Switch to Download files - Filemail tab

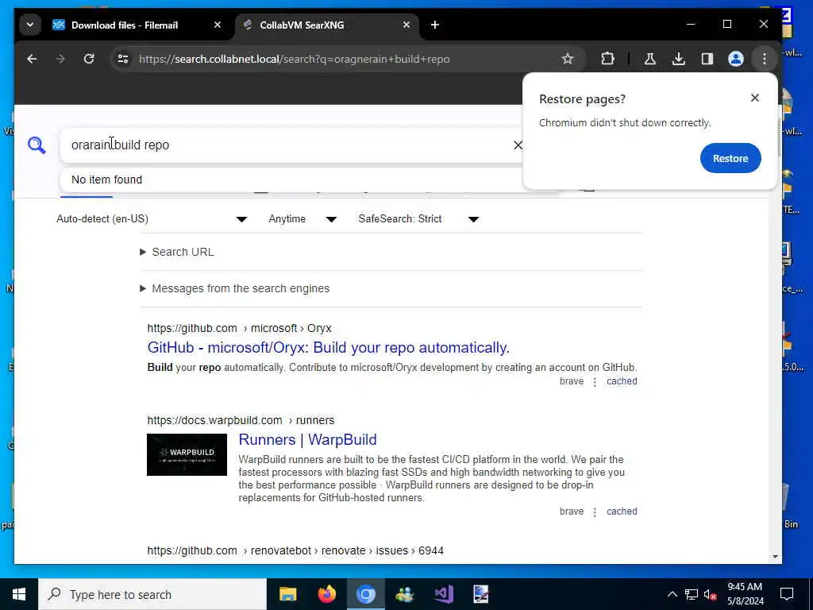125,25
